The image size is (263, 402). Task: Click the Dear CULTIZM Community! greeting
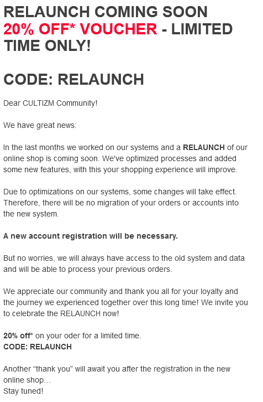click(50, 103)
